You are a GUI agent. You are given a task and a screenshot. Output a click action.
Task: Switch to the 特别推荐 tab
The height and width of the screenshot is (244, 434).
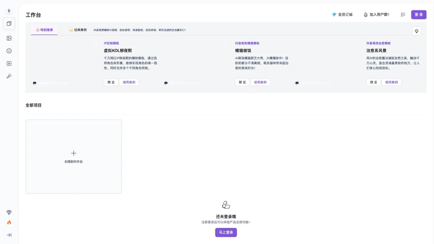tap(44, 30)
